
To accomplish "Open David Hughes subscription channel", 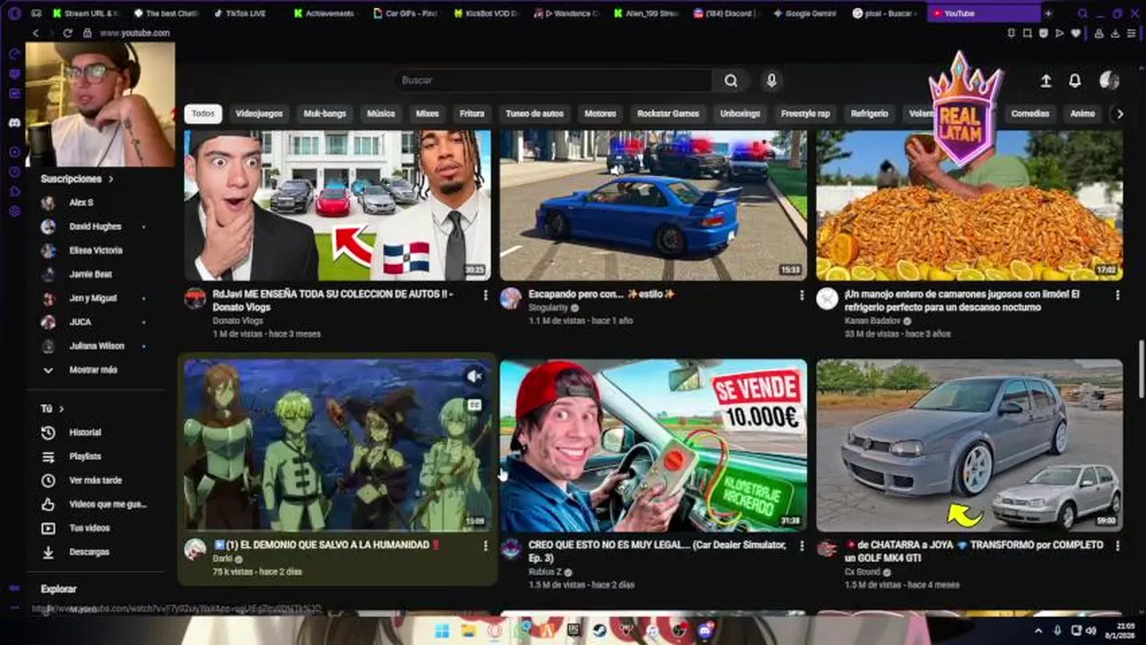I will click(x=95, y=227).
